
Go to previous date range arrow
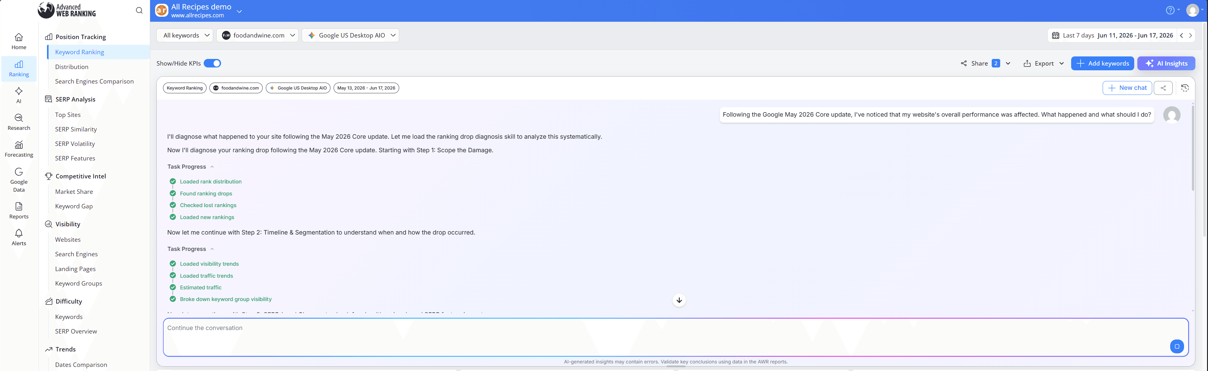(x=1181, y=35)
